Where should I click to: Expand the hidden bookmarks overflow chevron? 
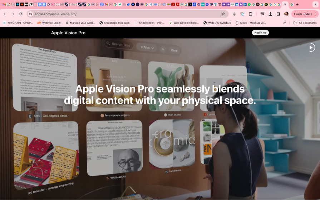click(x=285, y=22)
